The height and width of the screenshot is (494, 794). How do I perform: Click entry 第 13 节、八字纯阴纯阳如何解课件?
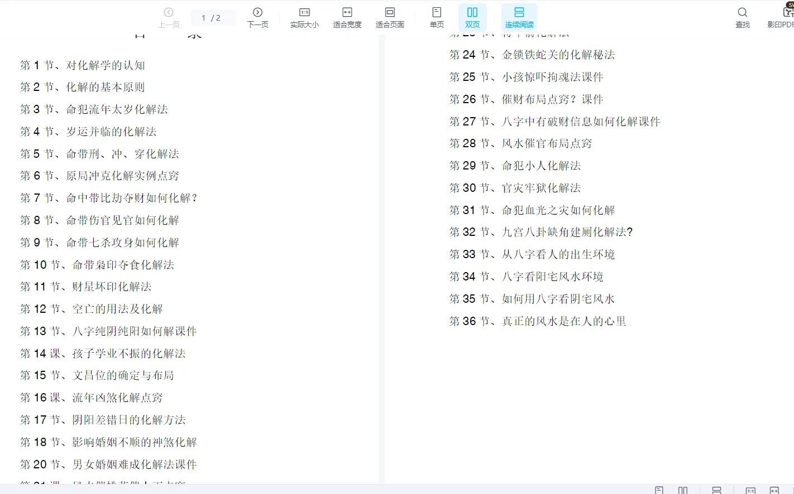point(109,331)
